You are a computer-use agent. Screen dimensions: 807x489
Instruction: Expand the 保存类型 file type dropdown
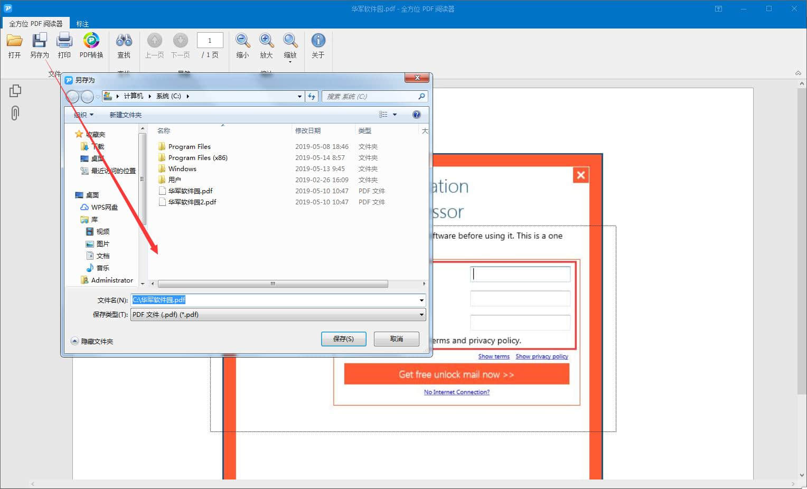pyautogui.click(x=421, y=315)
